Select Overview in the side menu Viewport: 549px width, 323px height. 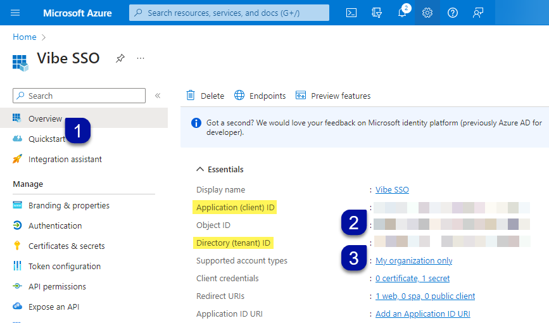(x=84, y=118)
